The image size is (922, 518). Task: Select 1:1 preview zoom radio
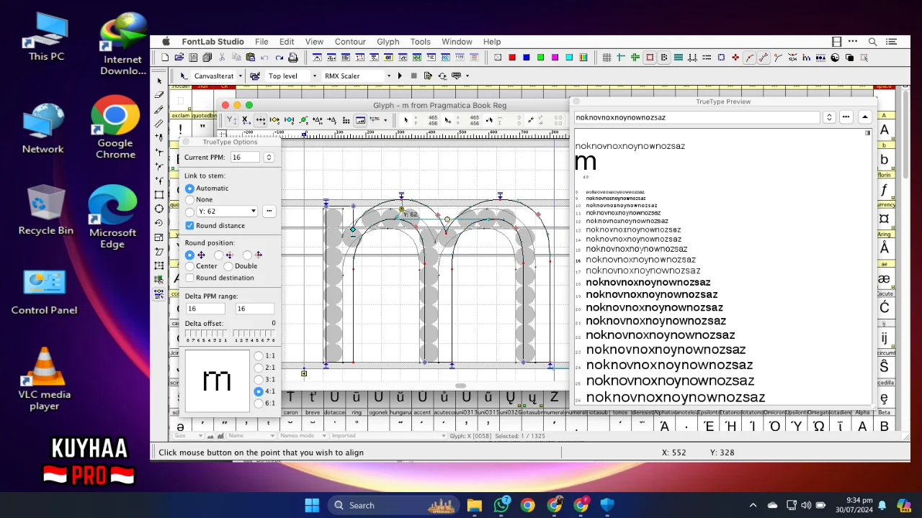coord(259,355)
